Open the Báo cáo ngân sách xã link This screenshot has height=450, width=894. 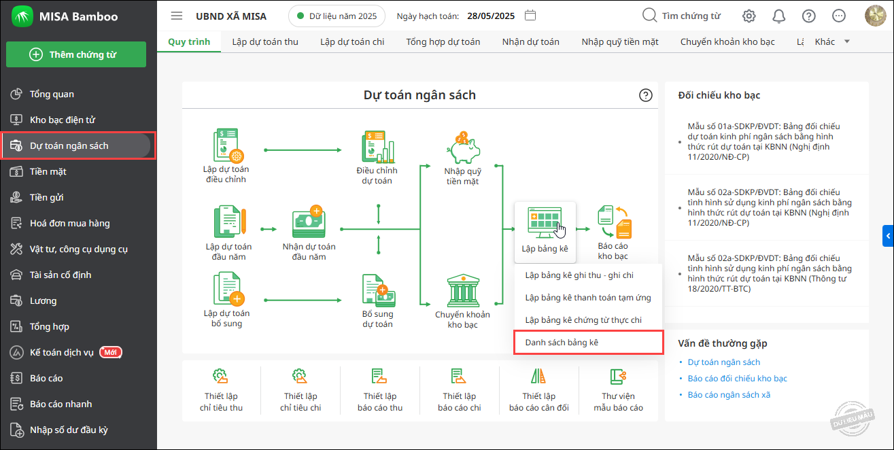coord(729,395)
